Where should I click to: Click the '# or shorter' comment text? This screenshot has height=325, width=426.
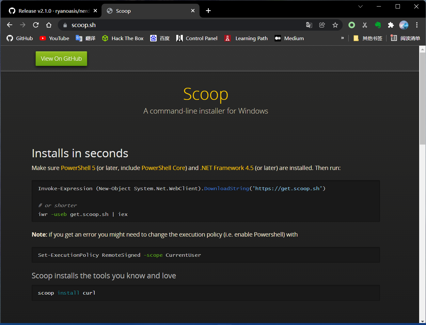point(57,206)
